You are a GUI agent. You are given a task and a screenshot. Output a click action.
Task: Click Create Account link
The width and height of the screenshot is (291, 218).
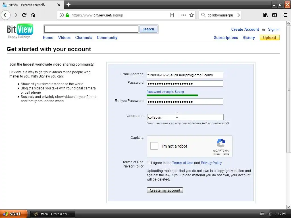pyautogui.click(x=245, y=29)
